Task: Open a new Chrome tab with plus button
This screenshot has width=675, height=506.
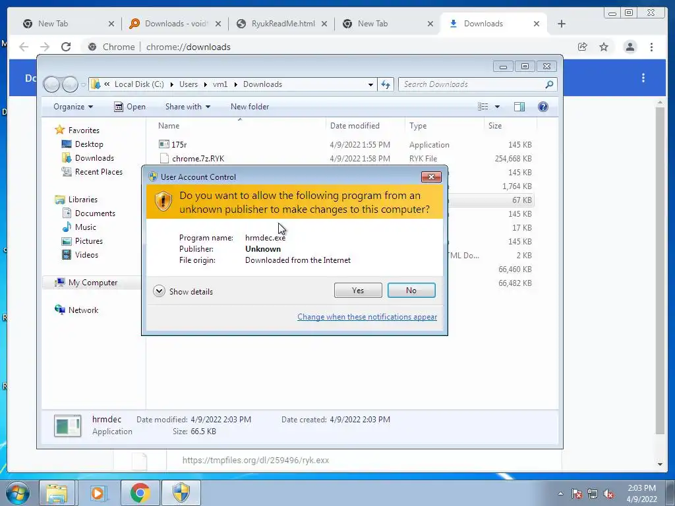Action: click(562, 24)
